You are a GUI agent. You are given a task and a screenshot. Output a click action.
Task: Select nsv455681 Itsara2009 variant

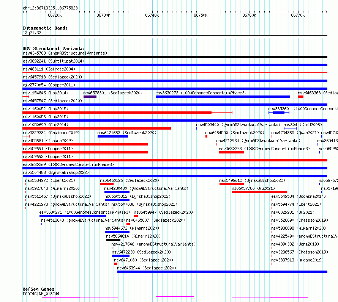pos(48,141)
